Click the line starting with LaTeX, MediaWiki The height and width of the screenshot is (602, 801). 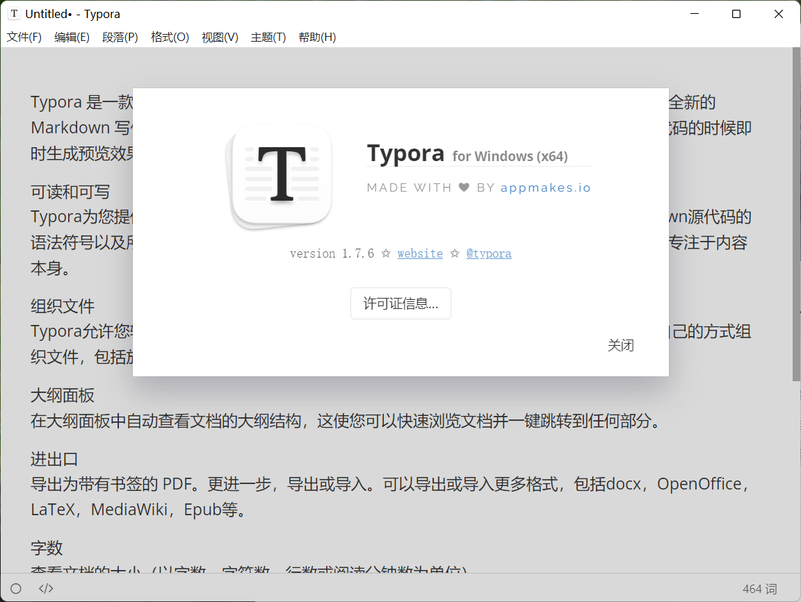click(x=139, y=509)
